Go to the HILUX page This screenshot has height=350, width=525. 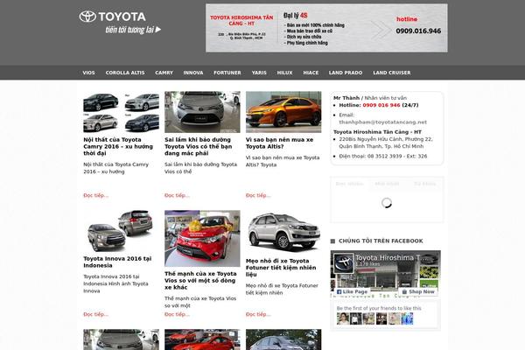pos(285,73)
